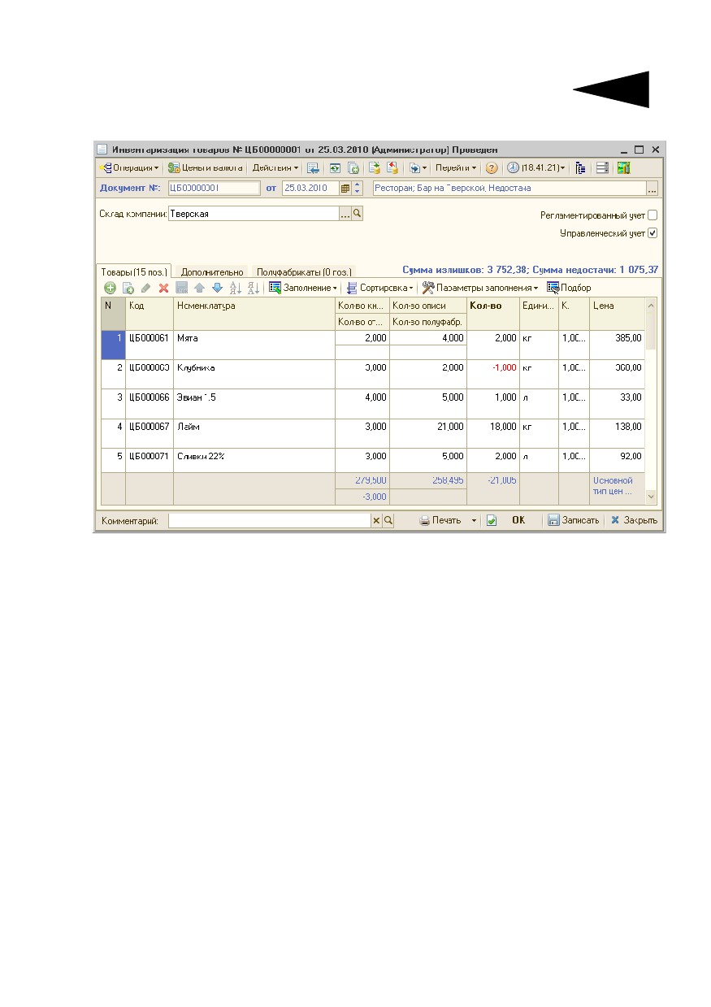
Task: Click the Цена column header
Action: coord(617,314)
